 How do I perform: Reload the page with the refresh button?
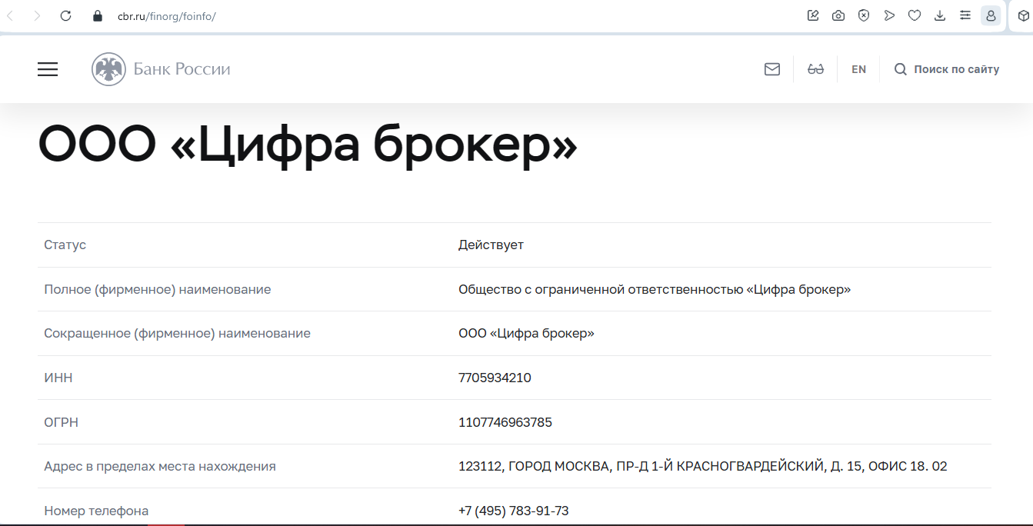(65, 15)
